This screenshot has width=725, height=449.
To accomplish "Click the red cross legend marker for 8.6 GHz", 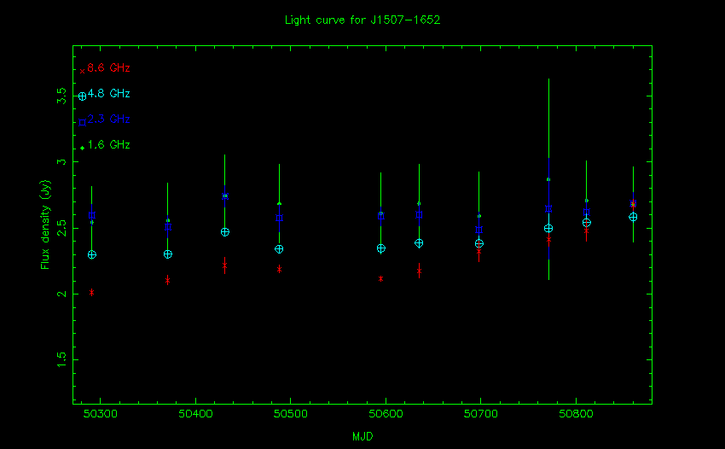I will tap(82, 72).
